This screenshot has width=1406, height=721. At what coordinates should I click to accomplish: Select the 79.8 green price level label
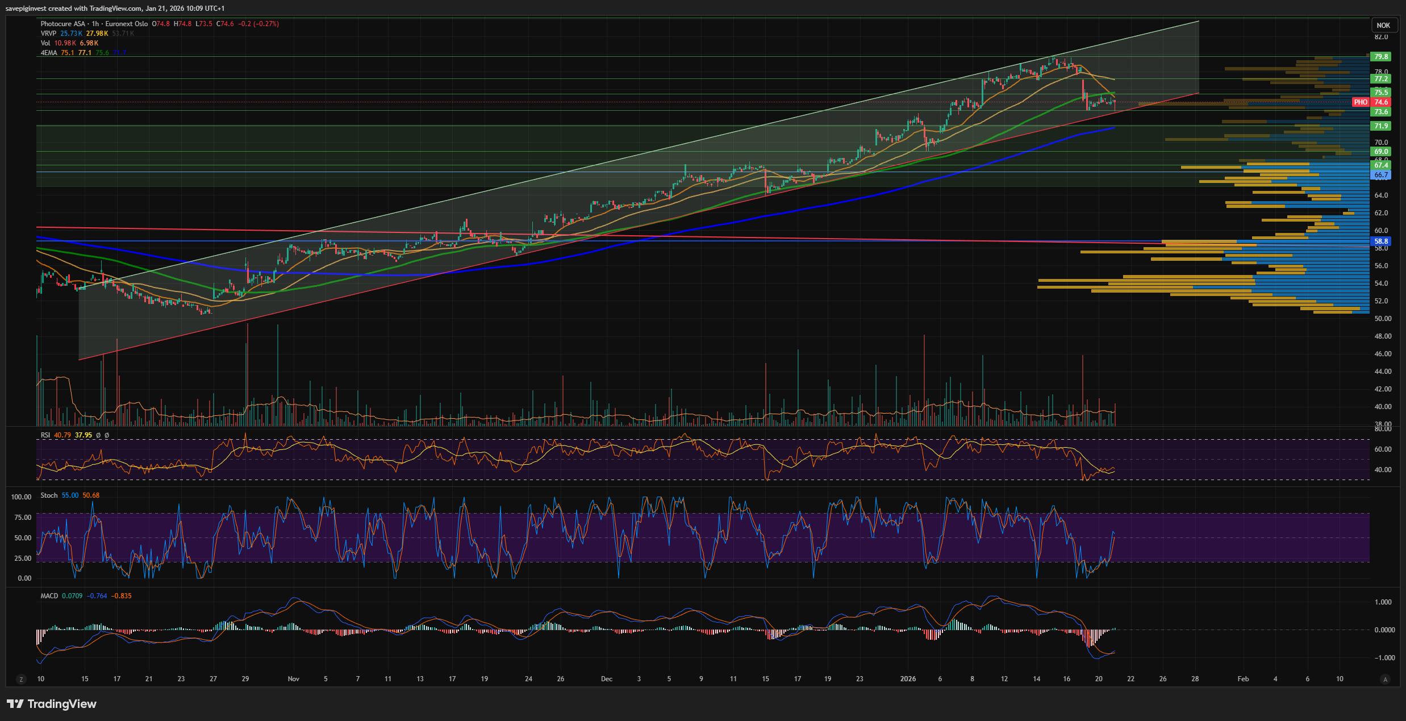(x=1381, y=57)
